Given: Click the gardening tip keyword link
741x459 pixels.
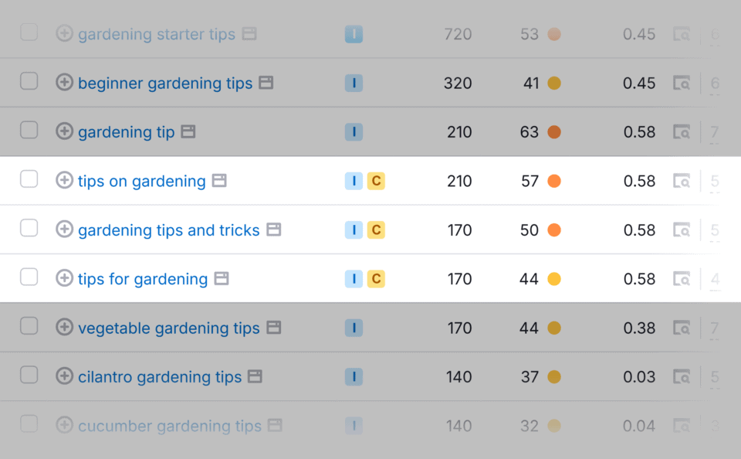Looking at the screenshot, I should [x=126, y=132].
